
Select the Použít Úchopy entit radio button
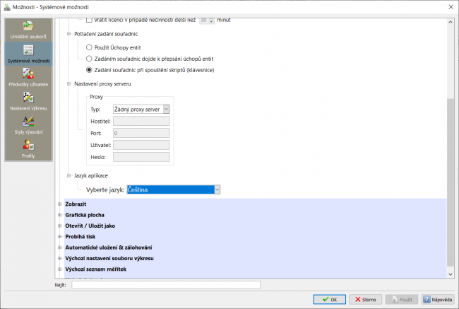pos(89,47)
